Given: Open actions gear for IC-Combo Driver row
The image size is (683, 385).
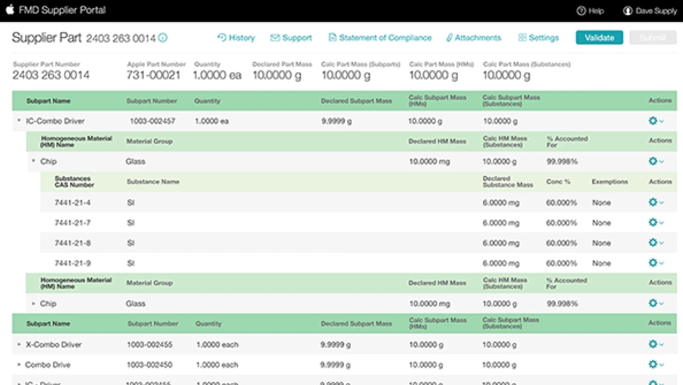Looking at the screenshot, I should pos(656,121).
